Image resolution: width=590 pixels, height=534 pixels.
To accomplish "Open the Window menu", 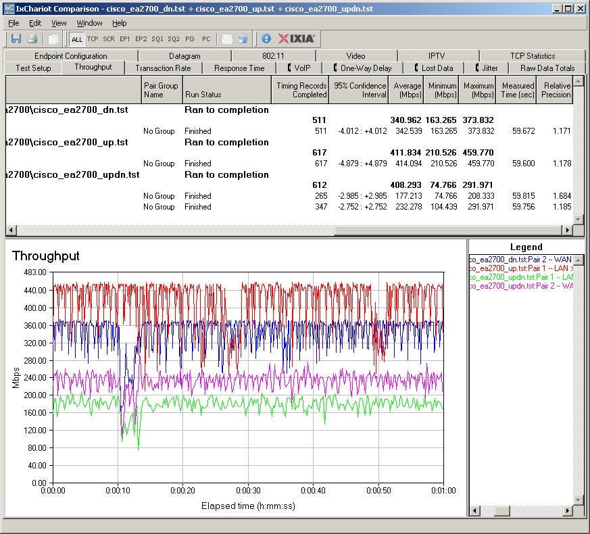I will [x=89, y=23].
